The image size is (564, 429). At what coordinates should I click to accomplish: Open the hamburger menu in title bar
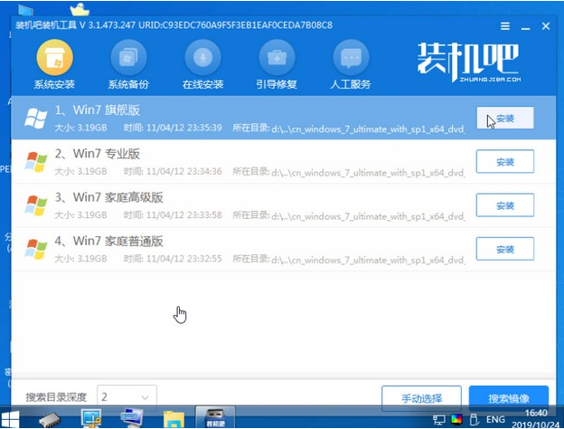[505, 26]
